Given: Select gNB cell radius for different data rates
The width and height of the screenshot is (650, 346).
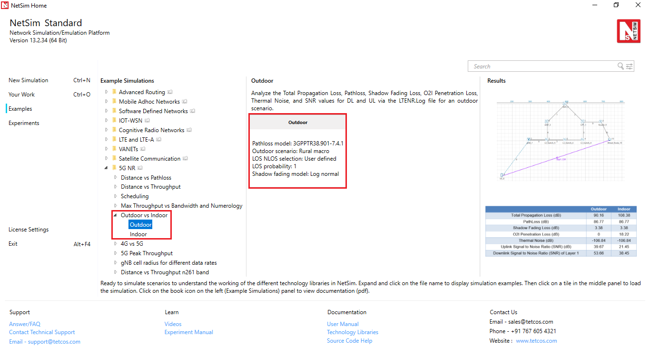Looking at the screenshot, I should click(x=169, y=263).
